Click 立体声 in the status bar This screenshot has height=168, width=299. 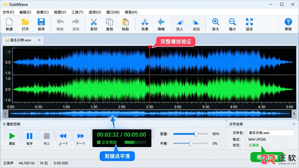coord(8,163)
